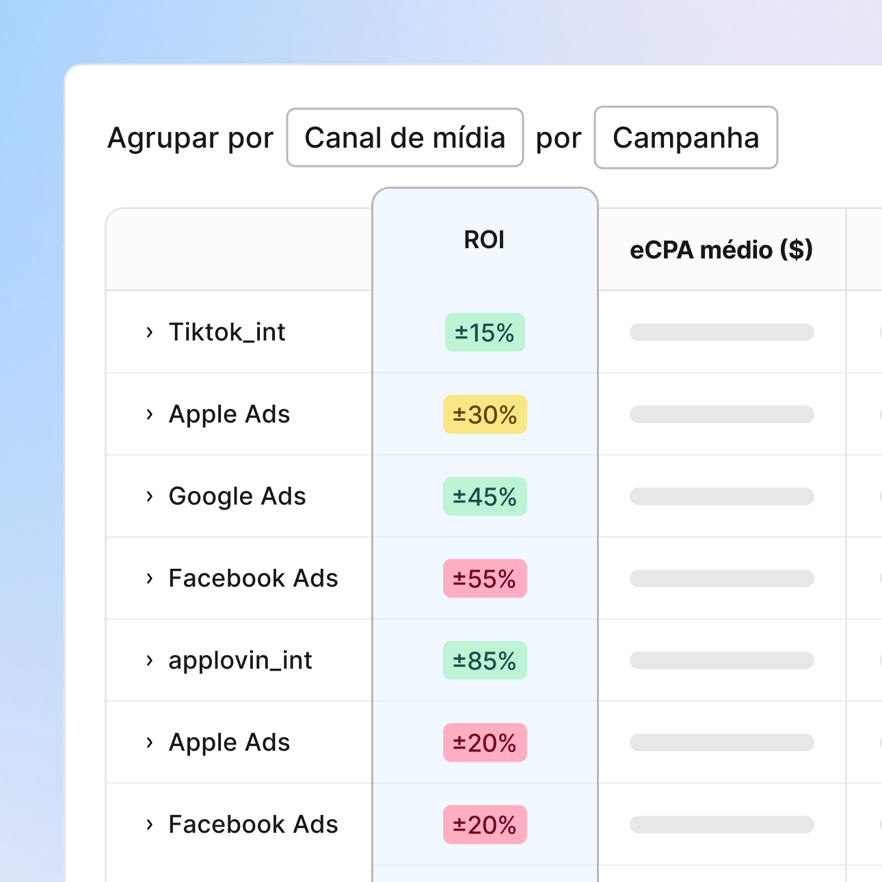Select the applovin_int channel name
Screen dimensions: 882x882
(x=240, y=660)
